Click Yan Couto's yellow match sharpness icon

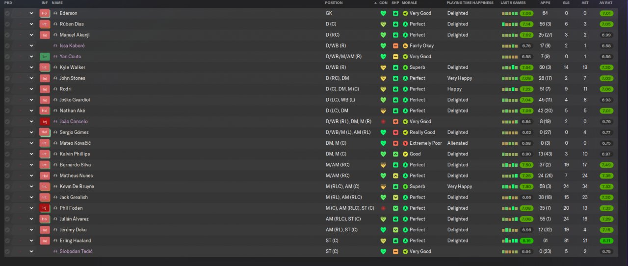point(395,57)
